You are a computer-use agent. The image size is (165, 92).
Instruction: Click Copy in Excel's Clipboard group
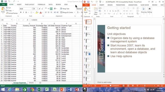point(9,10)
